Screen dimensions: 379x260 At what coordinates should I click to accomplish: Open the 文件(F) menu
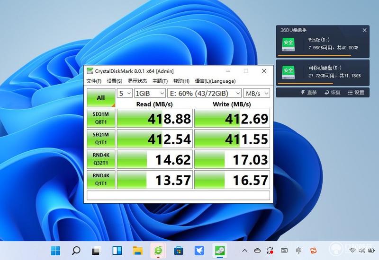[94, 81]
